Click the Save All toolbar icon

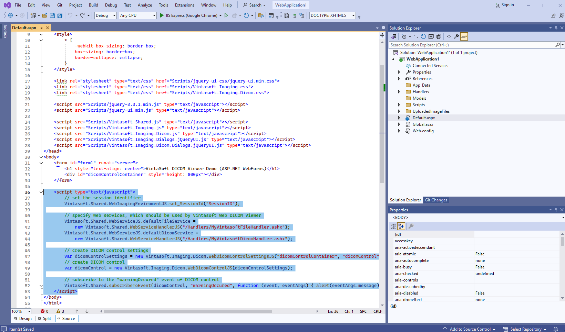pos(60,15)
